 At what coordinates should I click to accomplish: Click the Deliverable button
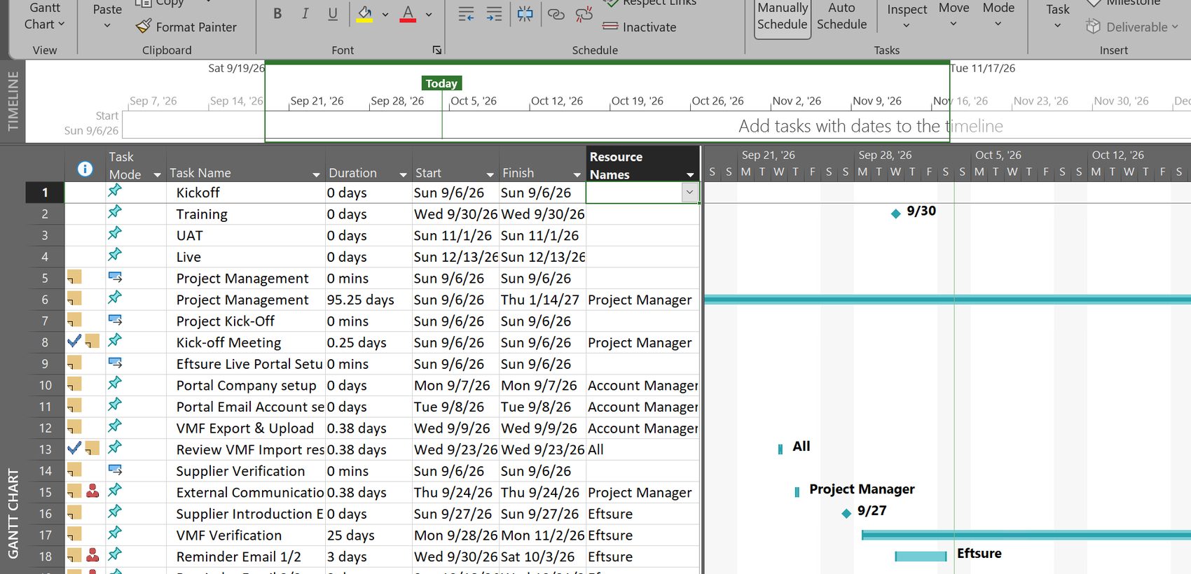[x=1131, y=27]
